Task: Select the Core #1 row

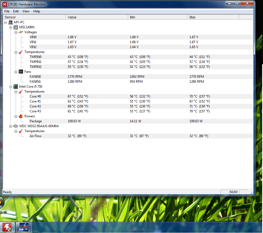Action: pos(141,101)
